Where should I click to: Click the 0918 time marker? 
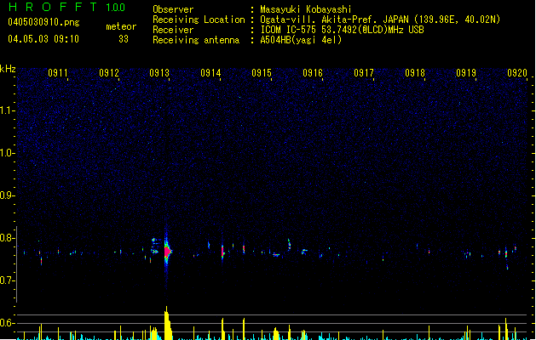coord(415,73)
